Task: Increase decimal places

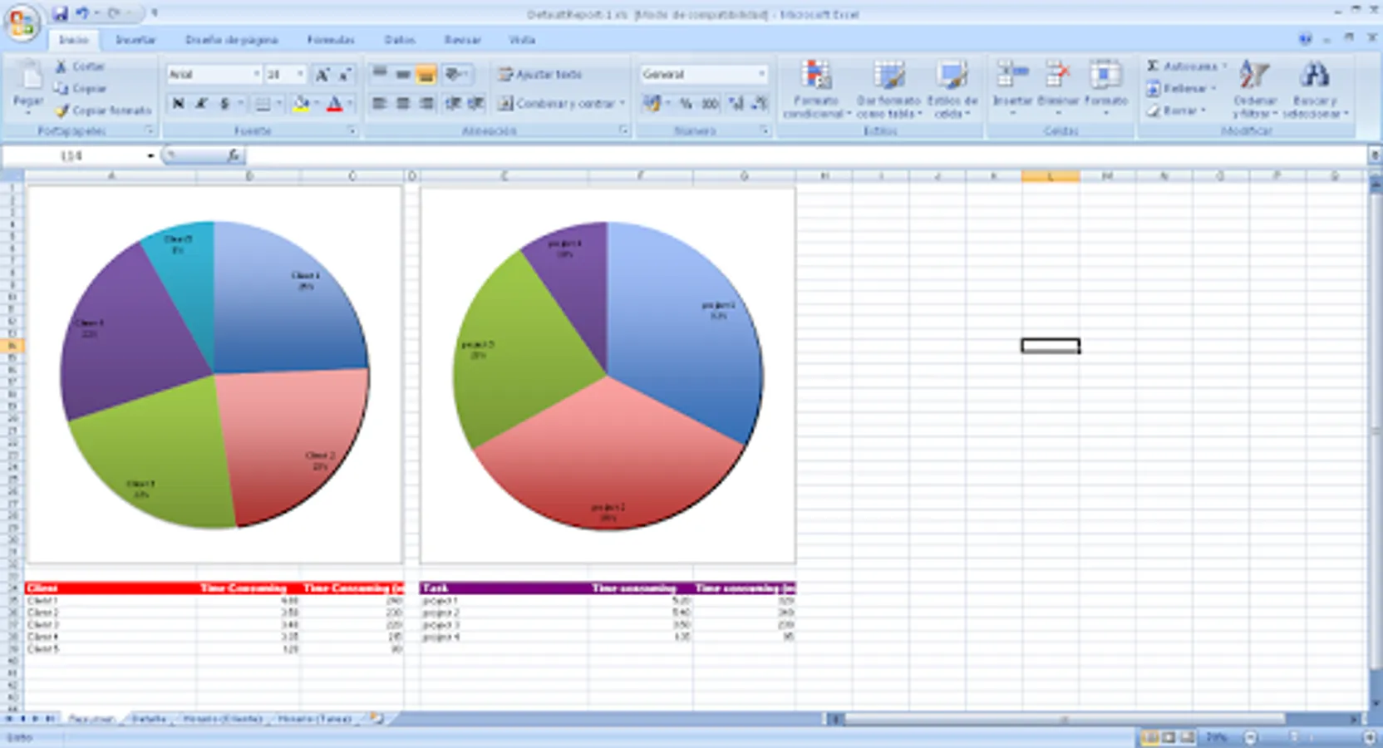Action: point(736,104)
